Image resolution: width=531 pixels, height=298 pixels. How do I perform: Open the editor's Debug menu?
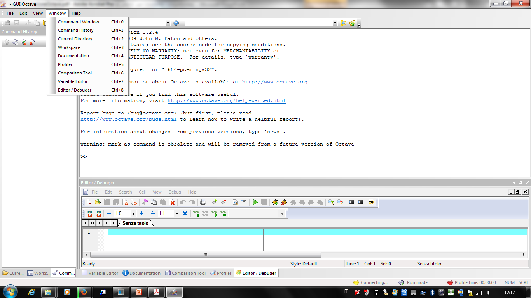[x=175, y=192]
